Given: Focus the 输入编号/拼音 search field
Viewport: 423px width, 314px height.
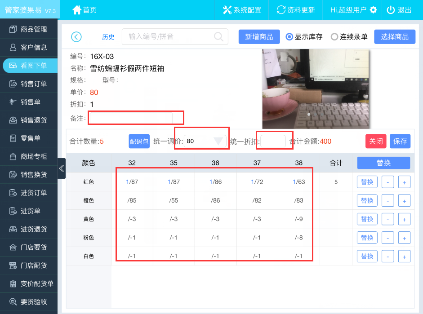Looking at the screenshot, I should click(x=175, y=37).
